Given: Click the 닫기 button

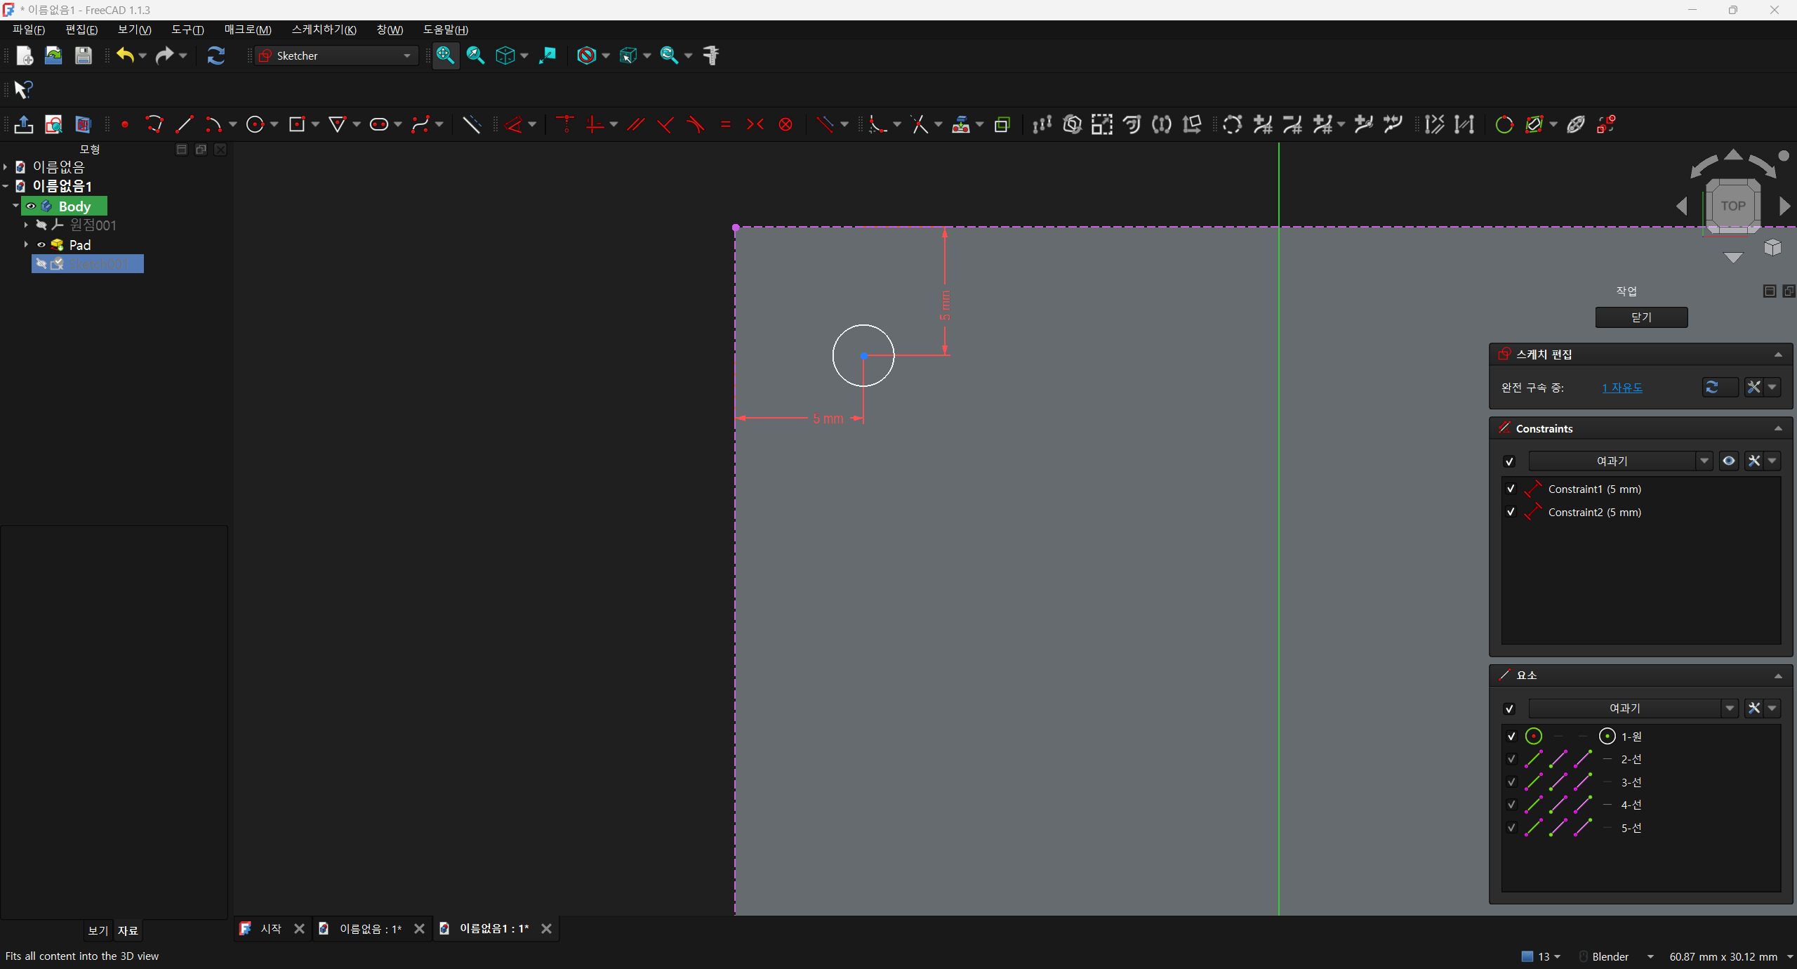Looking at the screenshot, I should pos(1641,317).
